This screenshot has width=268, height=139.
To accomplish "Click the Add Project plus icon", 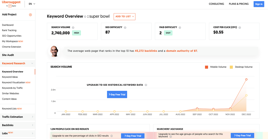I will point(30,15).
